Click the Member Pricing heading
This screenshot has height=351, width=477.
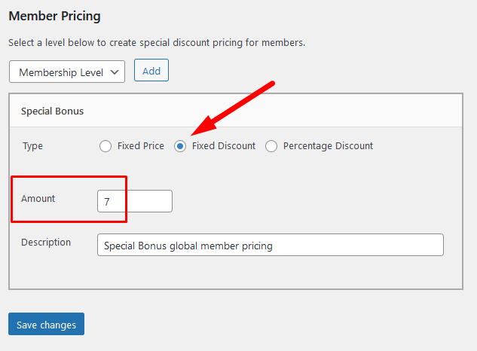coord(54,15)
